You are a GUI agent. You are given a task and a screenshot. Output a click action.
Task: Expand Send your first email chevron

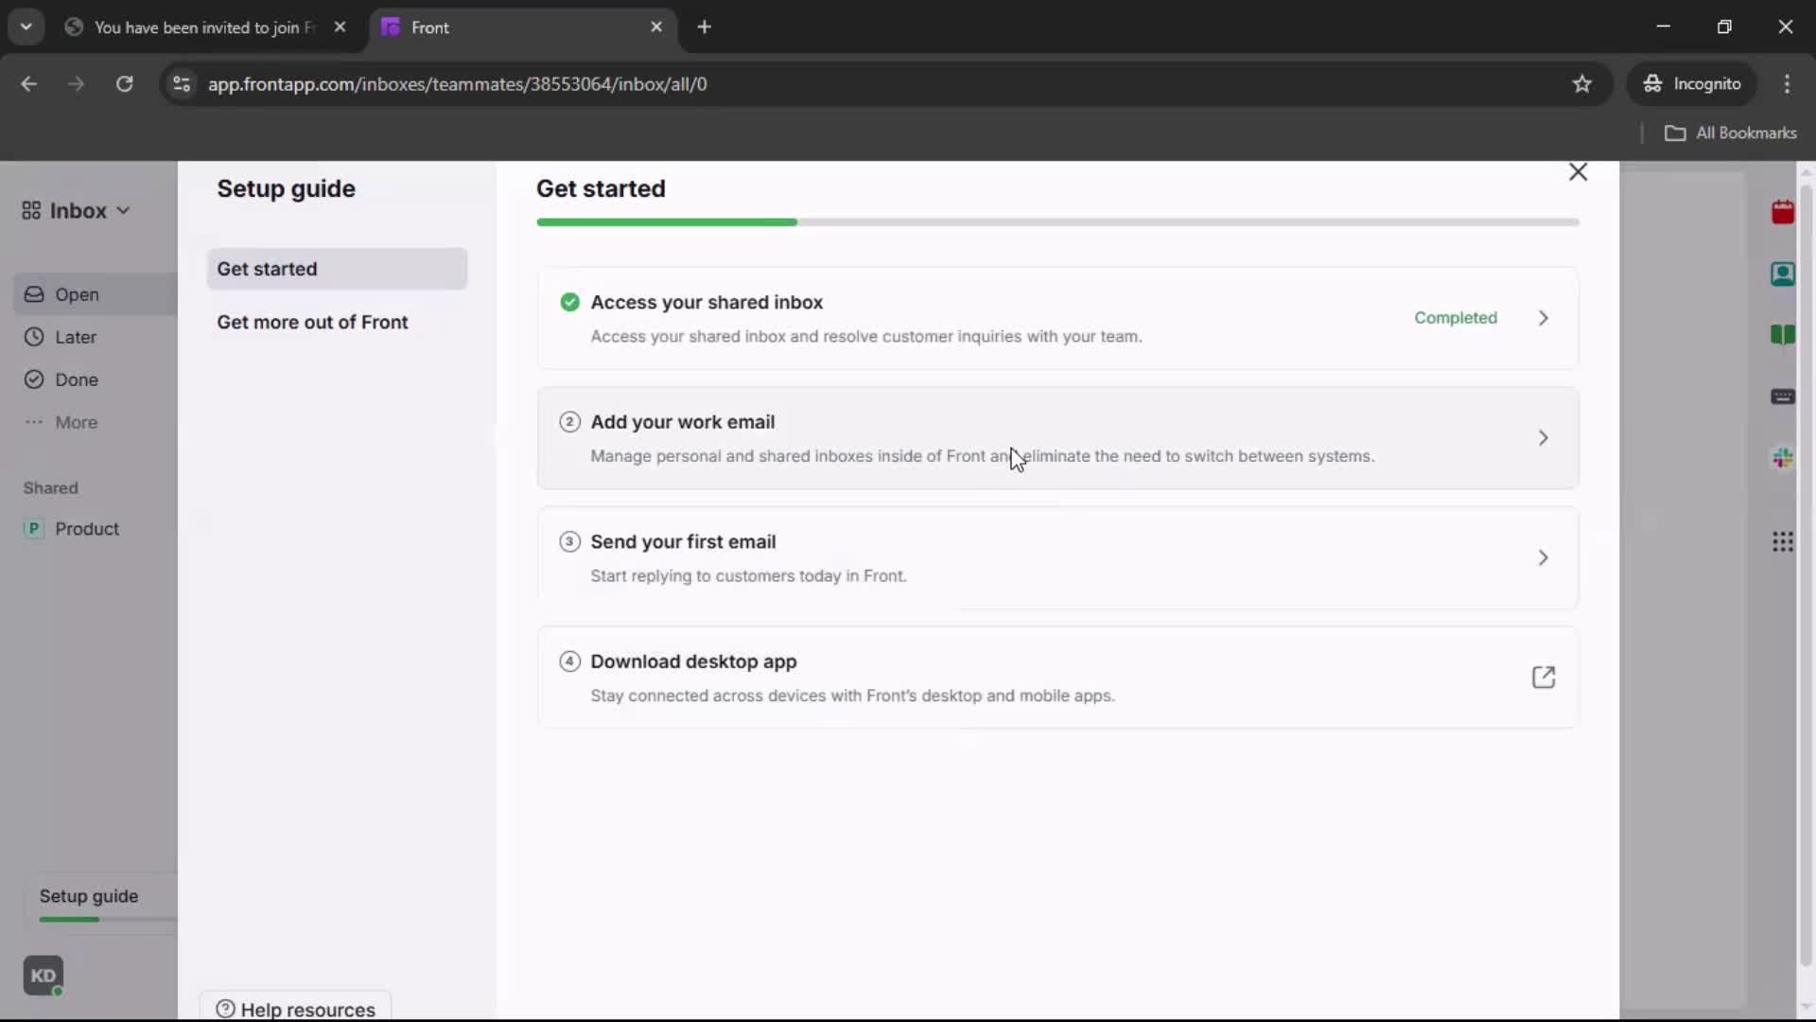(1543, 558)
